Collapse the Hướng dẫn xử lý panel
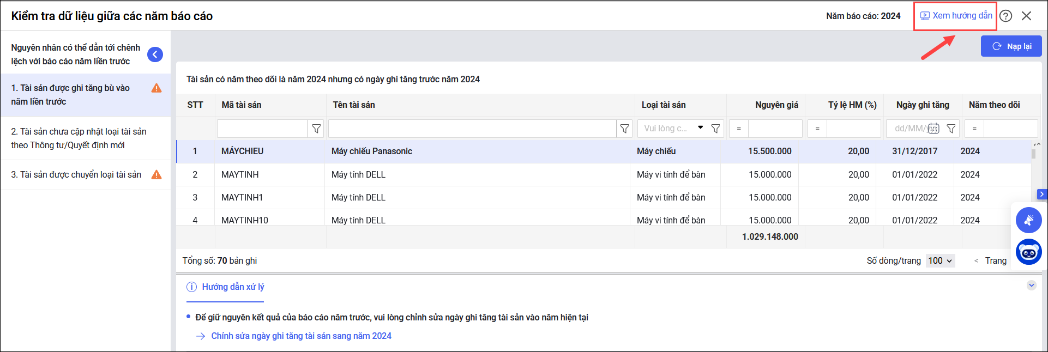Image resolution: width=1048 pixels, height=352 pixels. [1031, 286]
